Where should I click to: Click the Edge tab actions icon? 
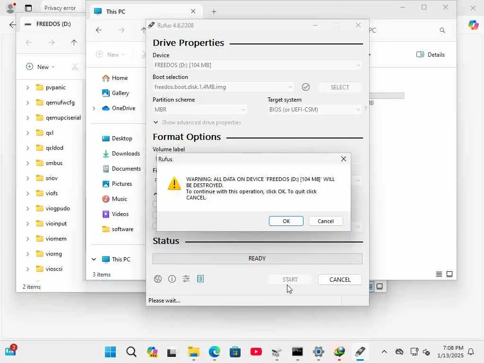28,8
